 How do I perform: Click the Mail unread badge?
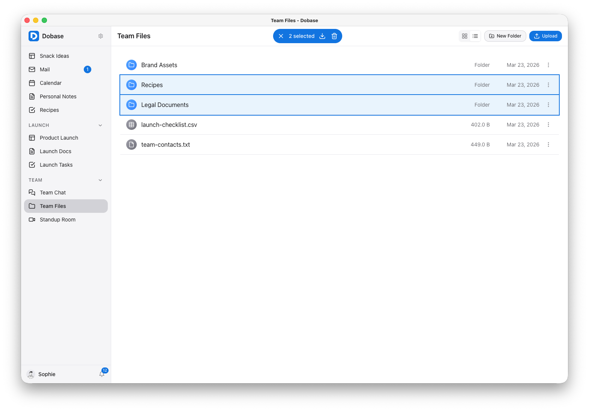(x=88, y=69)
